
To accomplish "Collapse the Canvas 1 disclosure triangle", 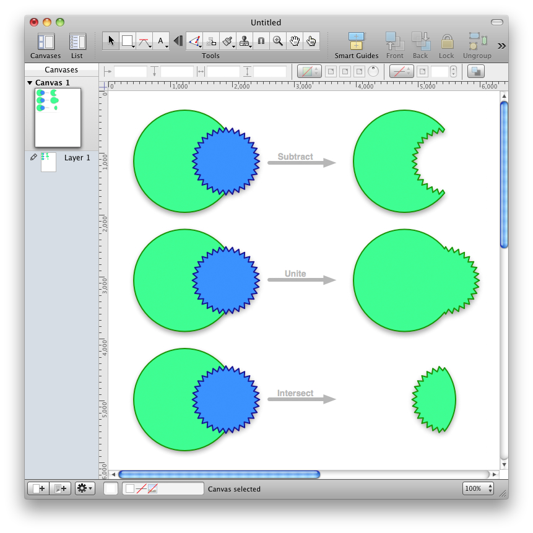I will click(x=29, y=83).
